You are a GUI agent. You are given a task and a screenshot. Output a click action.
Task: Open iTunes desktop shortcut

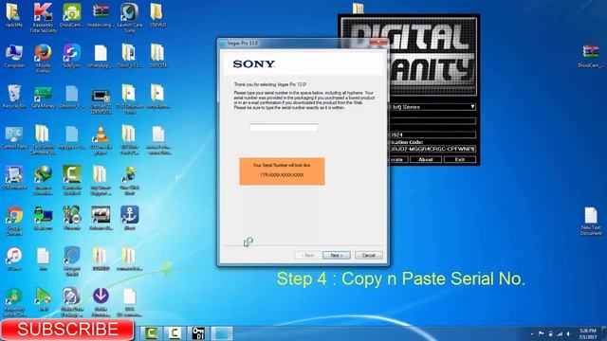[14, 259]
